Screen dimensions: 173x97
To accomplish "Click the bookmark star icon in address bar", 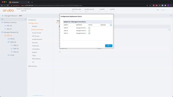I will [150, 5].
